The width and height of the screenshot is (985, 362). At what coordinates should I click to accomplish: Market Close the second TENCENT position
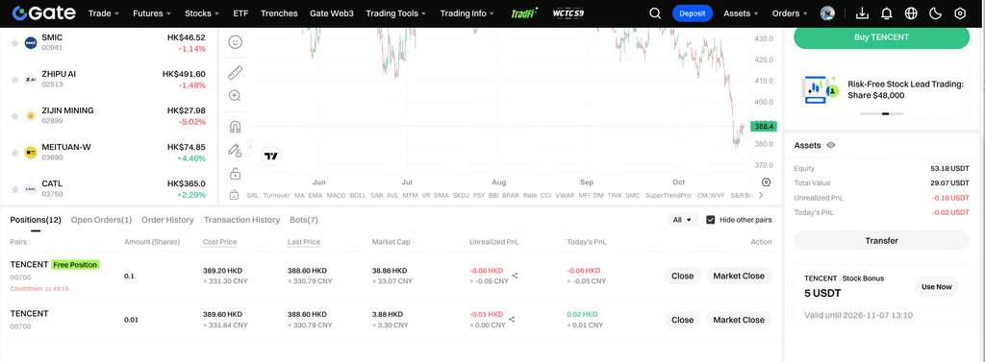(x=739, y=320)
